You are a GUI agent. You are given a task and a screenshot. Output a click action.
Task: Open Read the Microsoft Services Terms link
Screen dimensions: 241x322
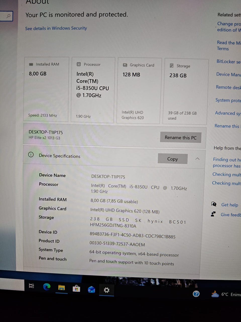point(229,46)
